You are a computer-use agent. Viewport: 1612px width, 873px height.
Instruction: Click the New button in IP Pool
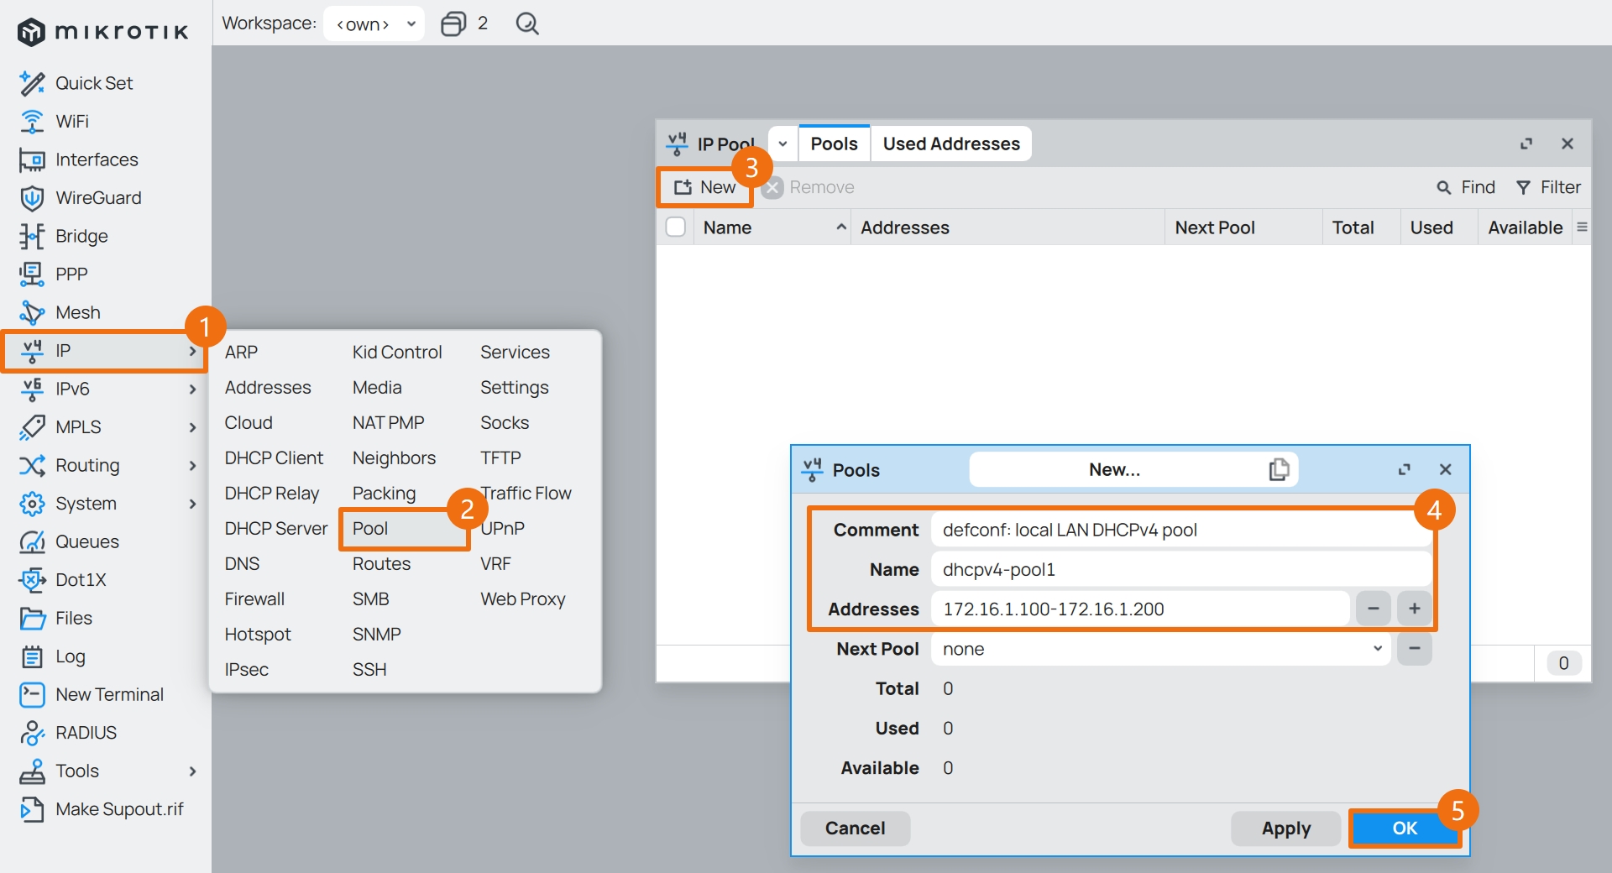coord(704,187)
